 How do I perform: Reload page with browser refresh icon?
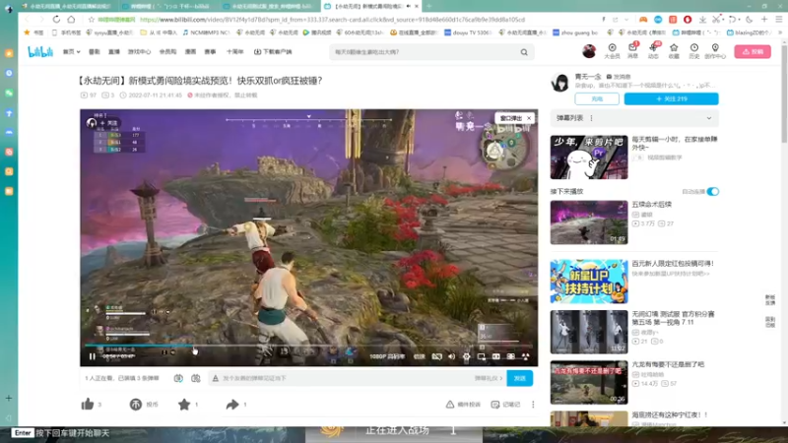pos(56,20)
